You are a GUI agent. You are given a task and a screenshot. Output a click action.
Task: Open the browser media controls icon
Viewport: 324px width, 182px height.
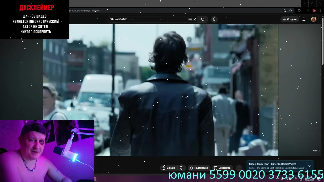click(x=308, y=11)
